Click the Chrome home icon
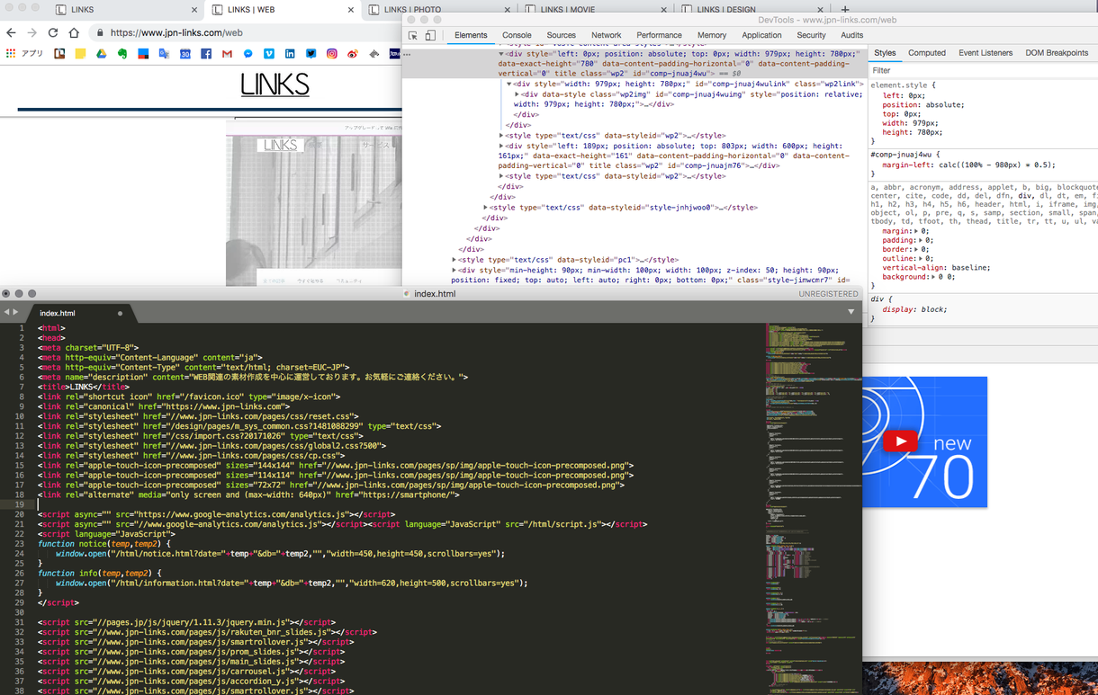 pyautogui.click(x=74, y=33)
